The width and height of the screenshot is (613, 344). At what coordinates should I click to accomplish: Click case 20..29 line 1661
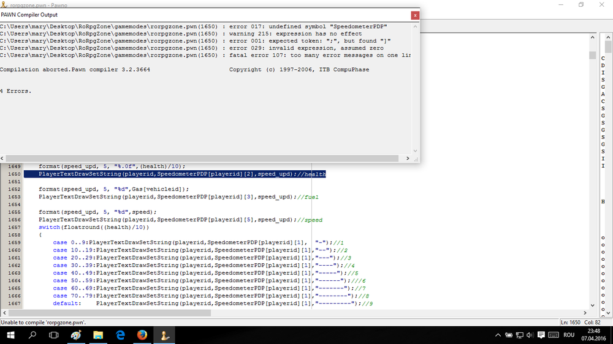pyautogui.click(x=202, y=258)
